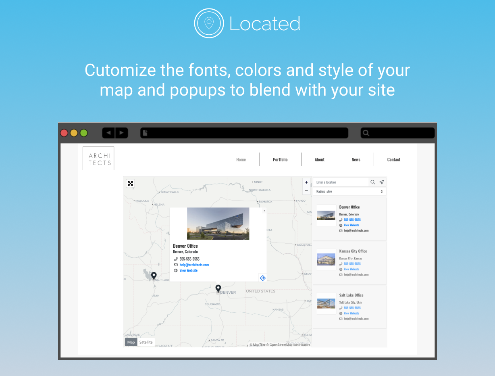Click OpenStreetMap contributors attribution

pyautogui.click(x=290, y=345)
